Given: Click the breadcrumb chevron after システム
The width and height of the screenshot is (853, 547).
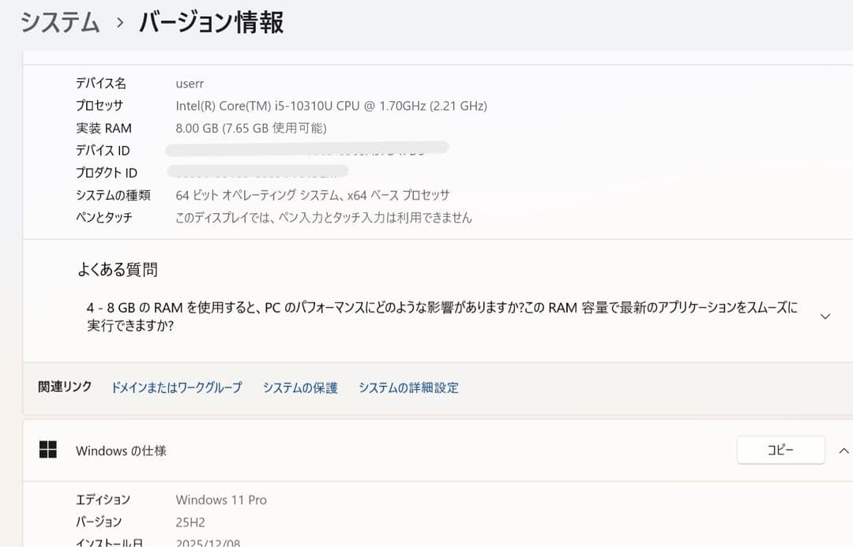Looking at the screenshot, I should point(120,24).
